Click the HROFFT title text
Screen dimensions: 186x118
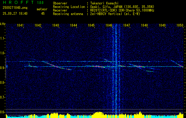pyautogui.click(x=18, y=2)
